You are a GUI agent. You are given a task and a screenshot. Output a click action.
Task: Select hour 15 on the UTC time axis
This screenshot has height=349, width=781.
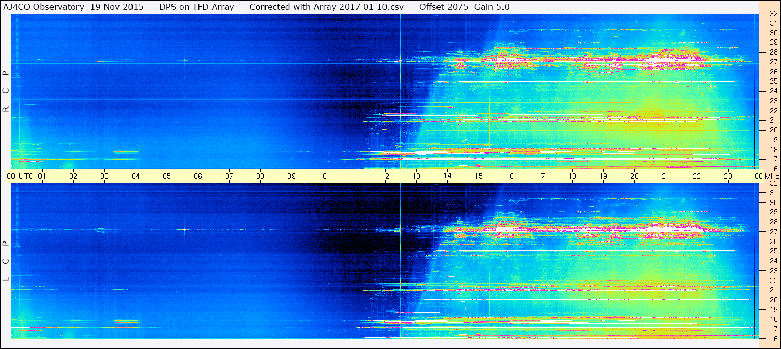coord(479,176)
